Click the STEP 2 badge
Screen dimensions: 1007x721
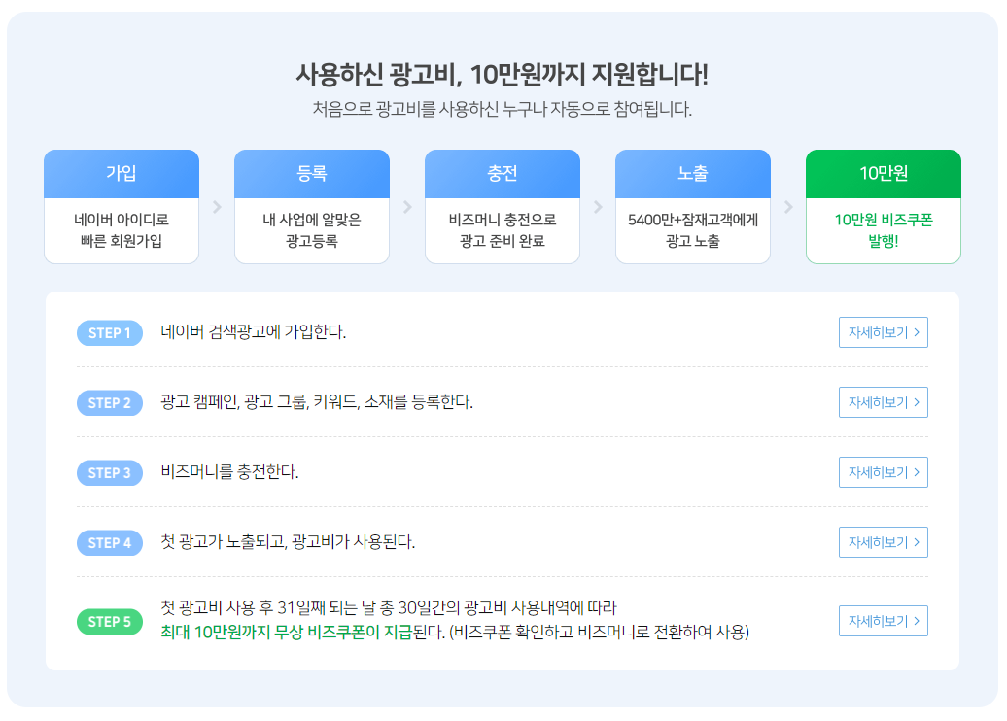coord(110,403)
